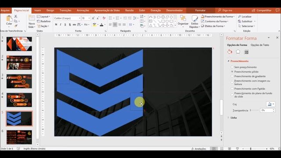Start slideshow from status bar icon
The image size is (281, 158).
(x=237, y=149)
